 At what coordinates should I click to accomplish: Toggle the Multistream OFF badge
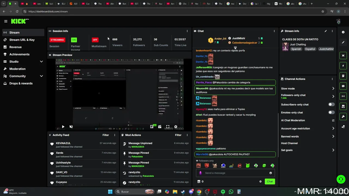(x=95, y=40)
